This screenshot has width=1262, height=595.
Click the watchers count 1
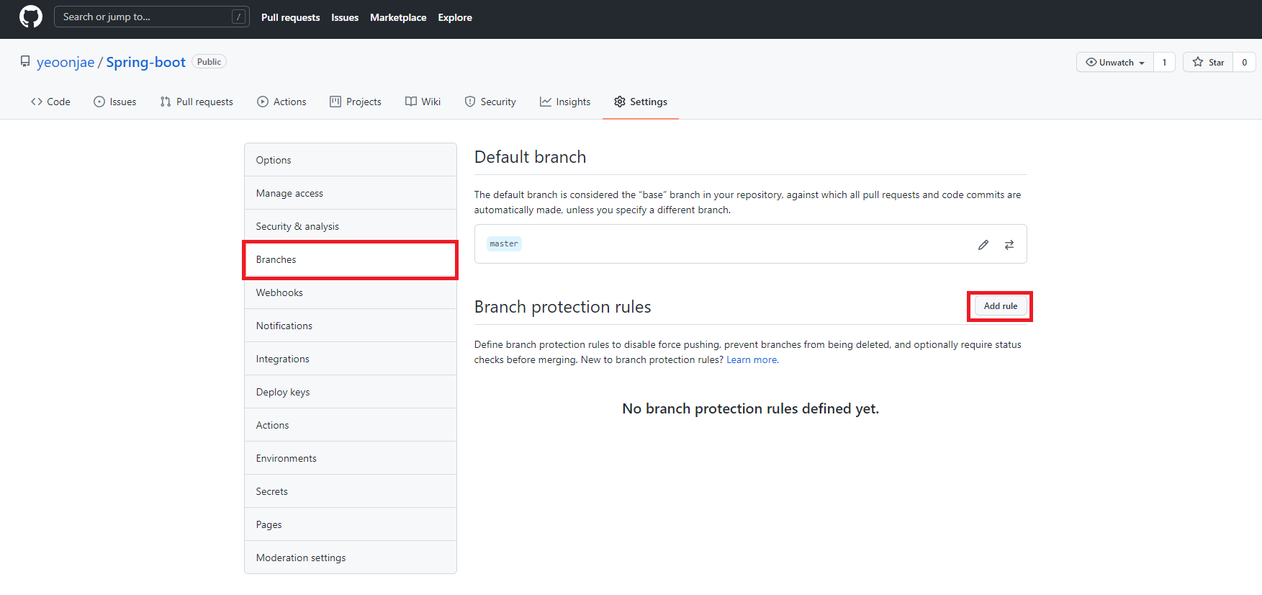pos(1164,62)
